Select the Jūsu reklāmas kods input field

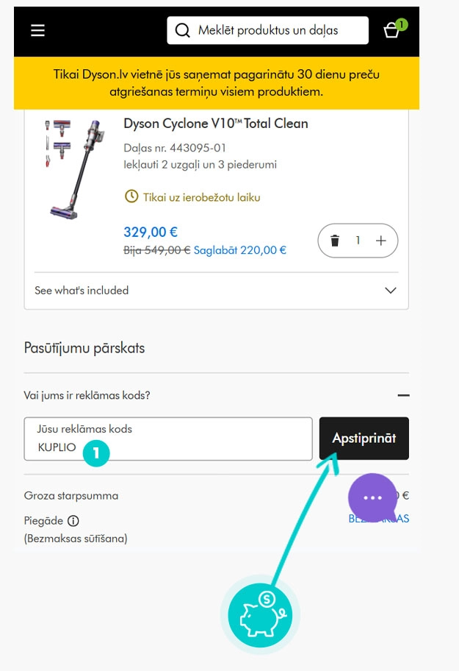pyautogui.click(x=168, y=438)
